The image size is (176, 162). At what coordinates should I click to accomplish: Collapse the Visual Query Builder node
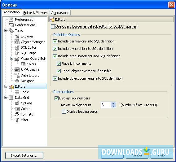(x=11, y=58)
